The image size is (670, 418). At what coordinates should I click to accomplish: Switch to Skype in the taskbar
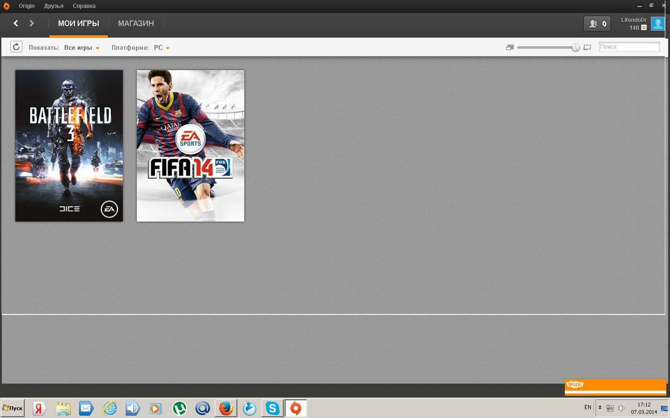[x=272, y=408]
